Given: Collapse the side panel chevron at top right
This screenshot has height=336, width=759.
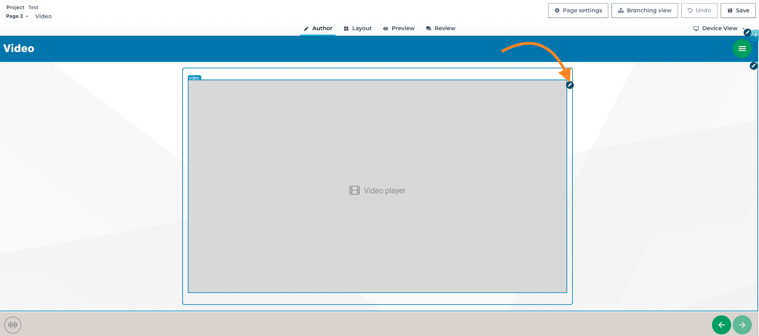Looking at the screenshot, I should [755, 36].
